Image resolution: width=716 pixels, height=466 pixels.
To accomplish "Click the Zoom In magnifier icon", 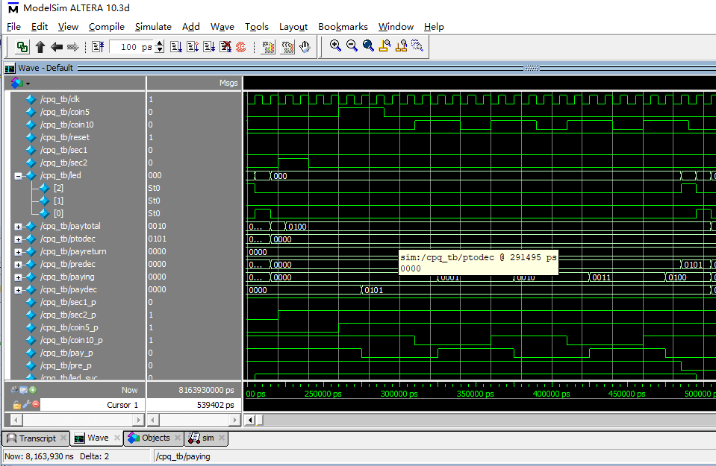I will pyautogui.click(x=335, y=46).
